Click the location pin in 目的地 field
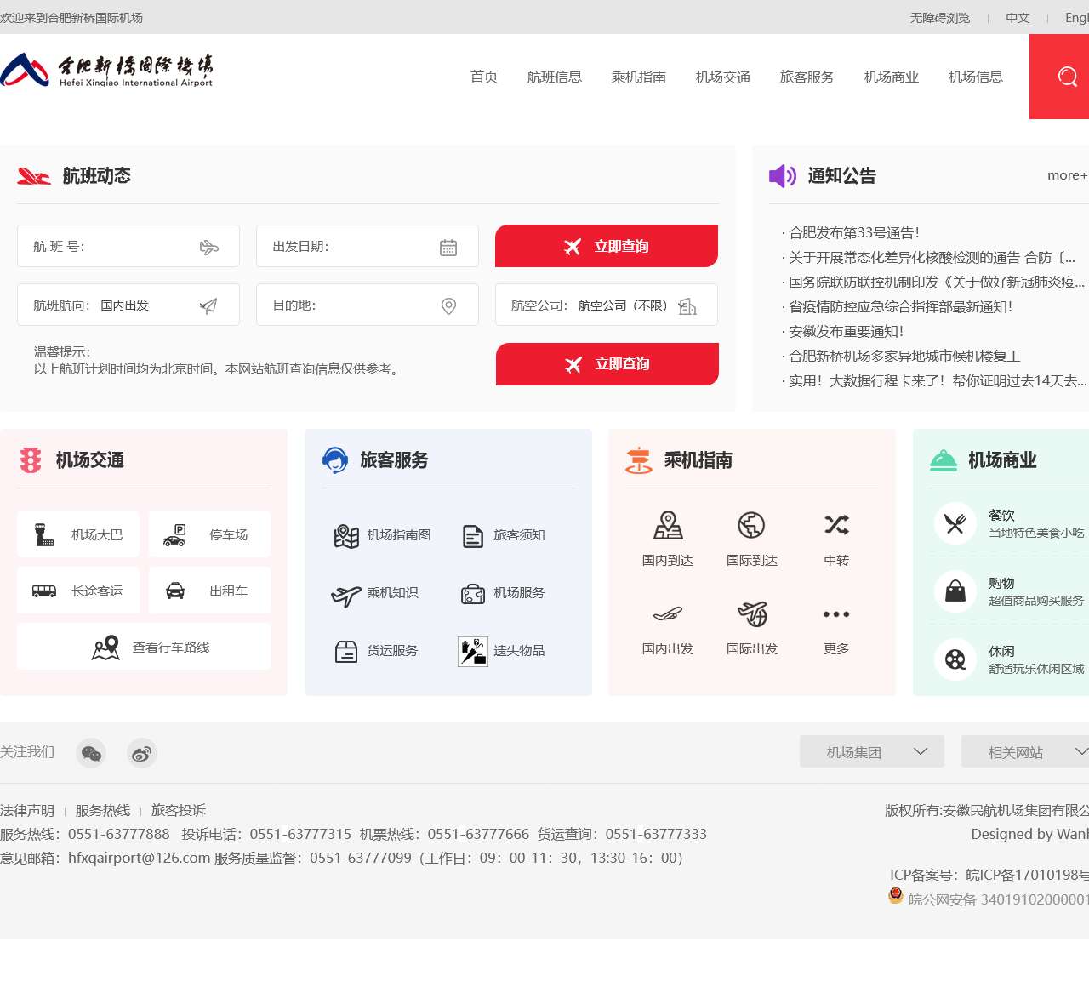 pyautogui.click(x=449, y=306)
